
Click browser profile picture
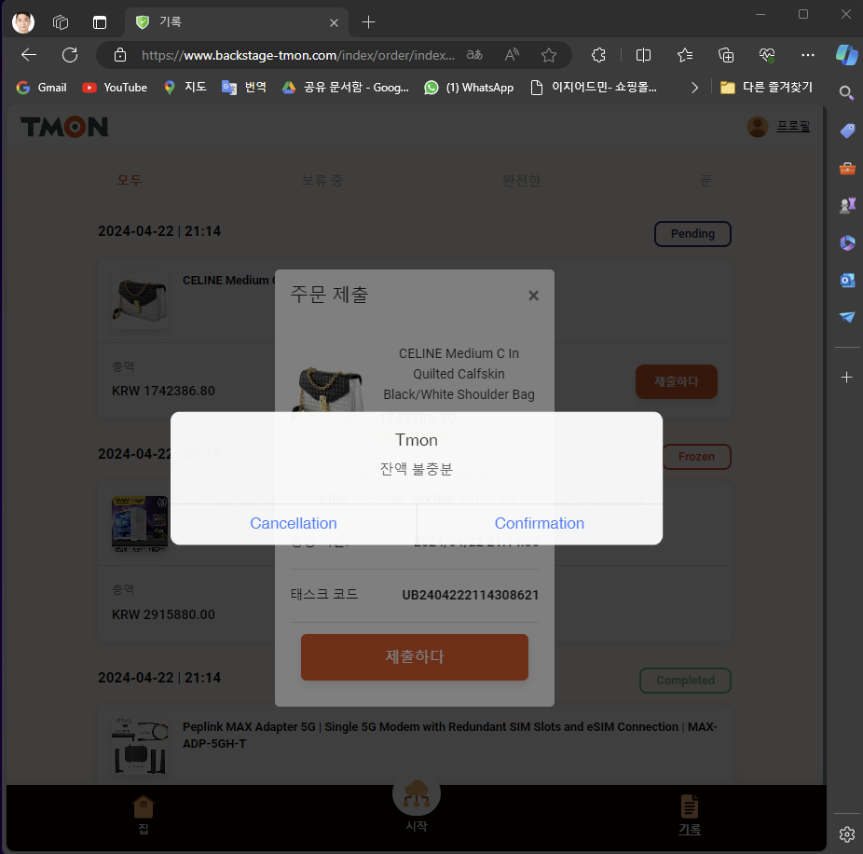pyautogui.click(x=23, y=22)
